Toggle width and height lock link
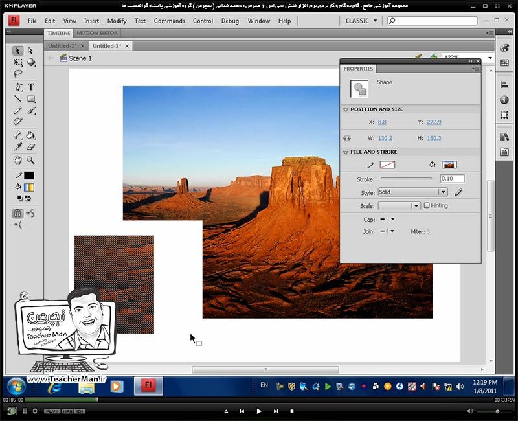The image size is (518, 421). click(347, 138)
